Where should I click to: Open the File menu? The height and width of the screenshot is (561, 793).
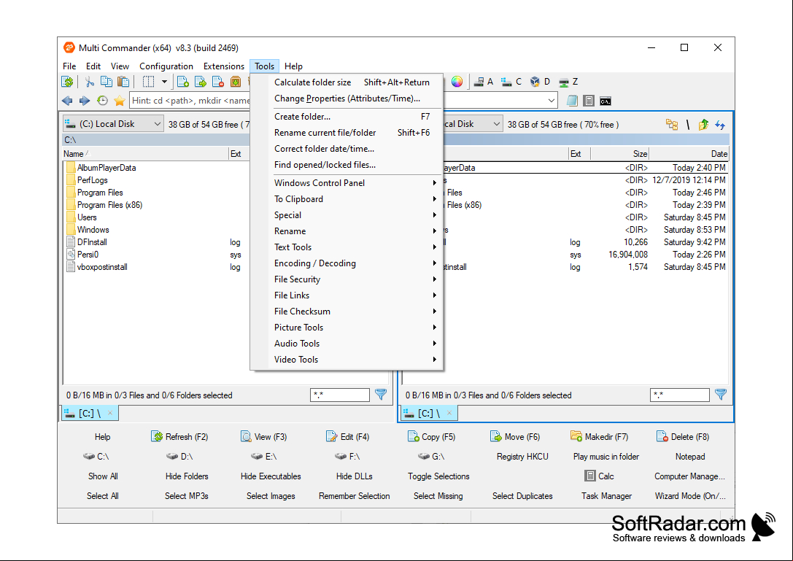point(69,66)
